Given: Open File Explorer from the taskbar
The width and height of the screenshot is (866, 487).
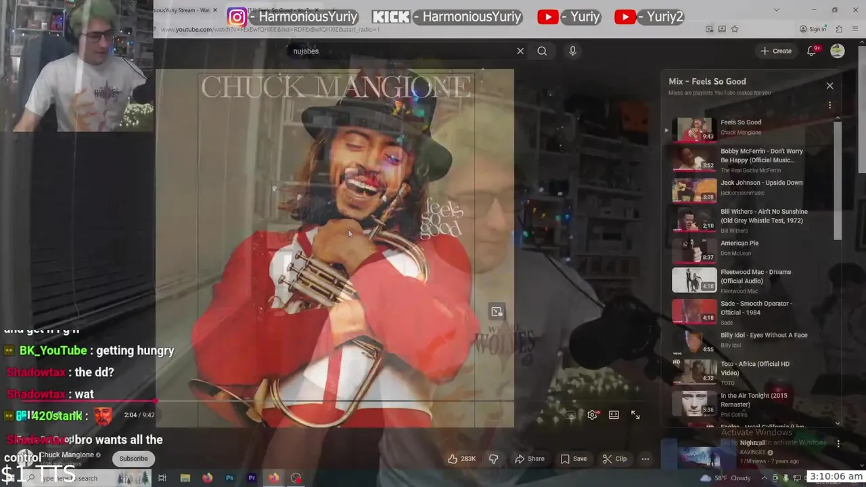Looking at the screenshot, I should 185,478.
